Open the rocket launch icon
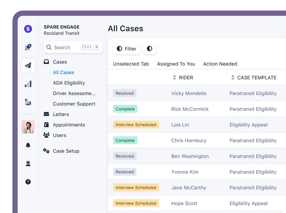This screenshot has width=286, height=213. pos(28,47)
